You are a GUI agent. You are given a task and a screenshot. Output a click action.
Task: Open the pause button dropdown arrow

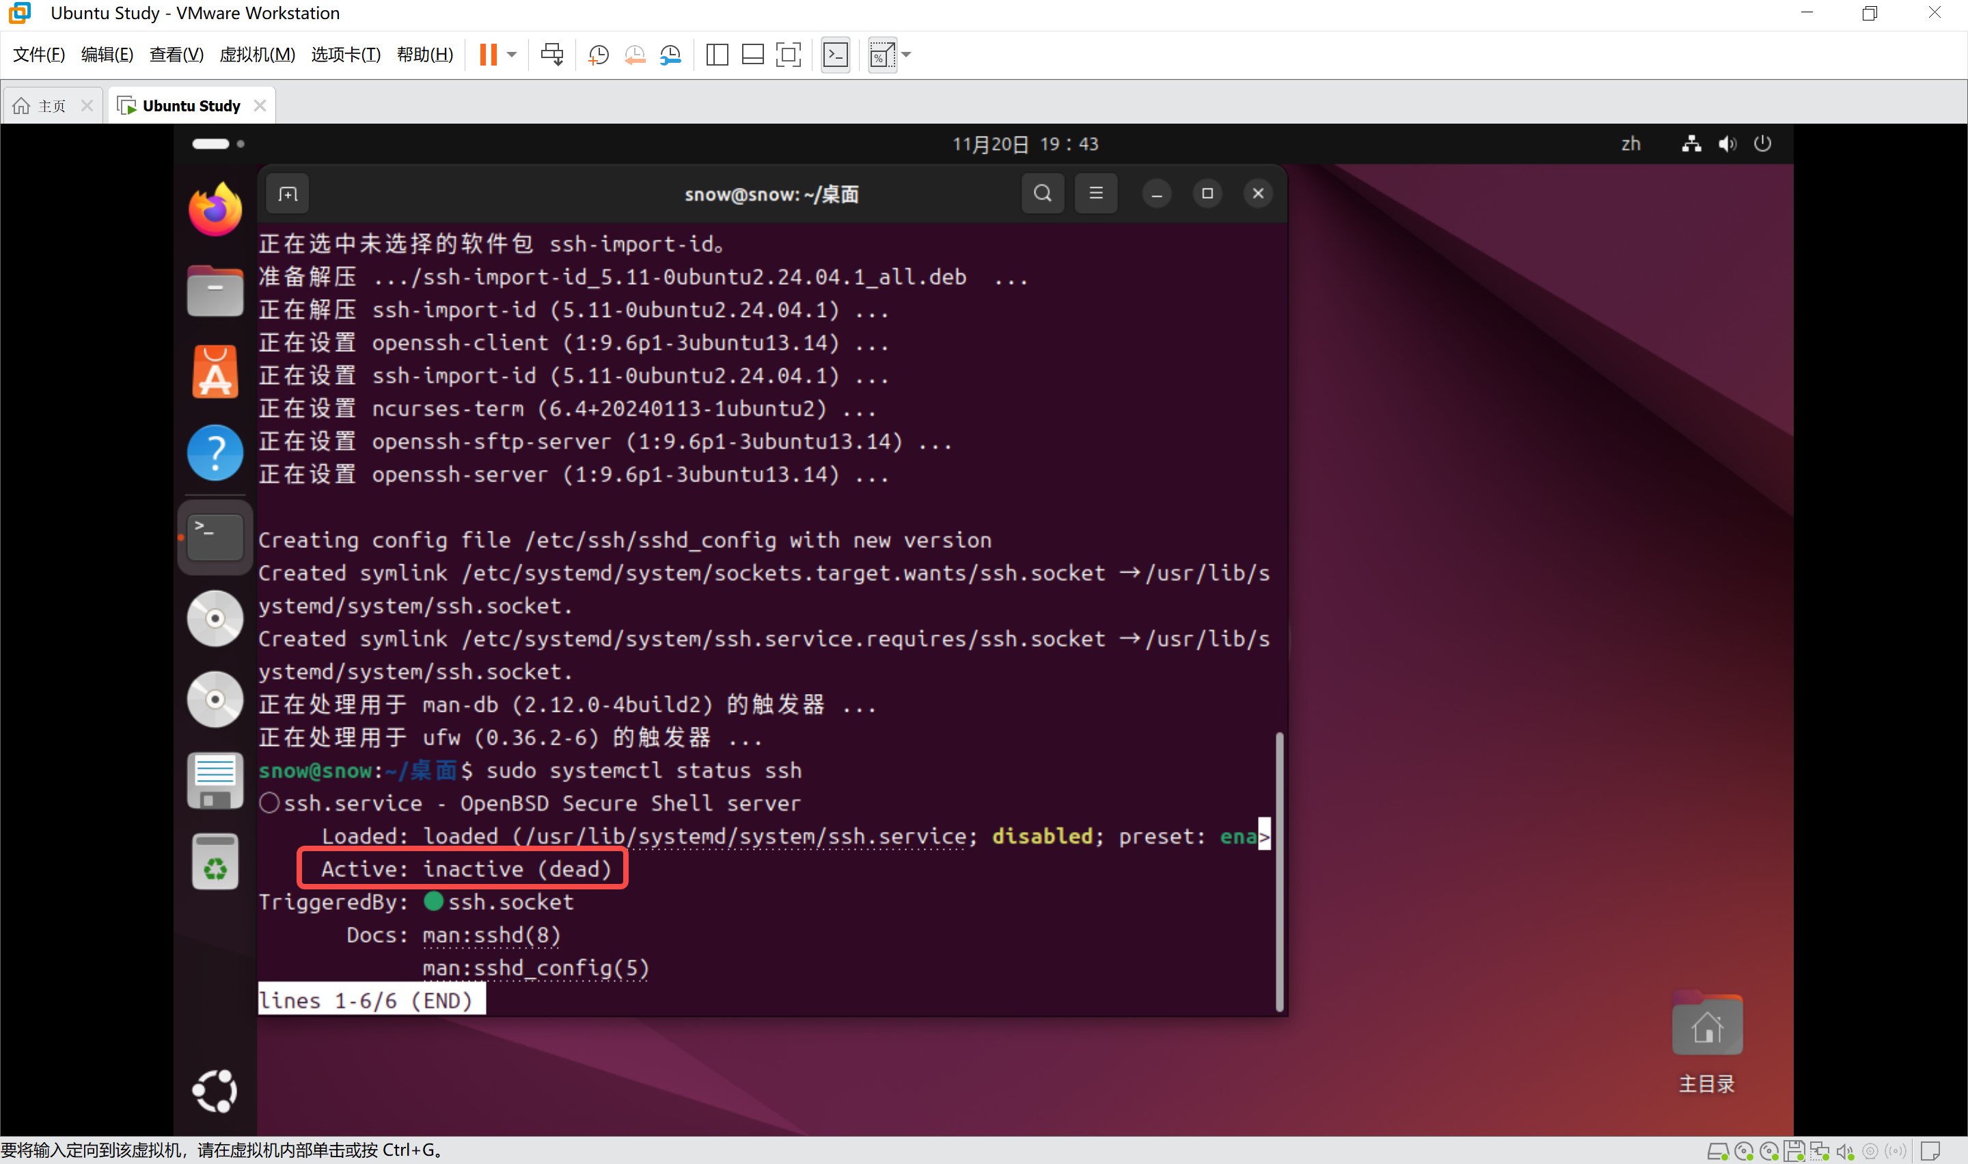click(512, 54)
